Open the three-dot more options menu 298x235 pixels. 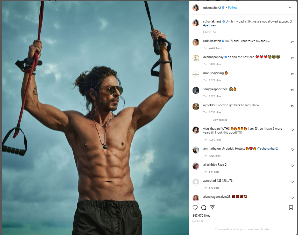point(290,8)
